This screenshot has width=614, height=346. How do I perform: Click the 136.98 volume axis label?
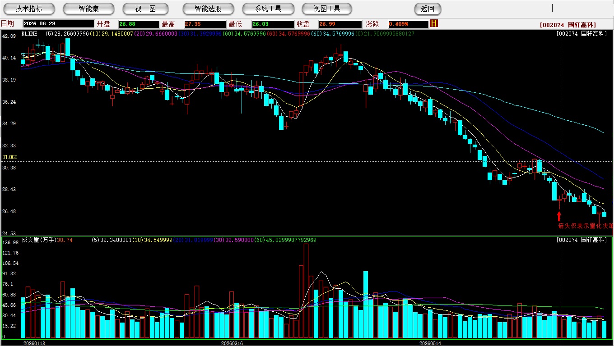[10, 243]
